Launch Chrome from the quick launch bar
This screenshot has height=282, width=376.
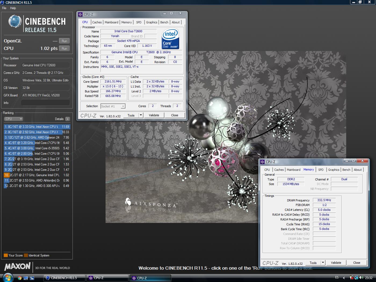[x=20, y=278]
